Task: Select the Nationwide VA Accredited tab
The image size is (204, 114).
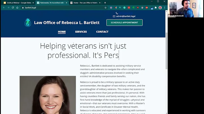Action: (52, 3)
